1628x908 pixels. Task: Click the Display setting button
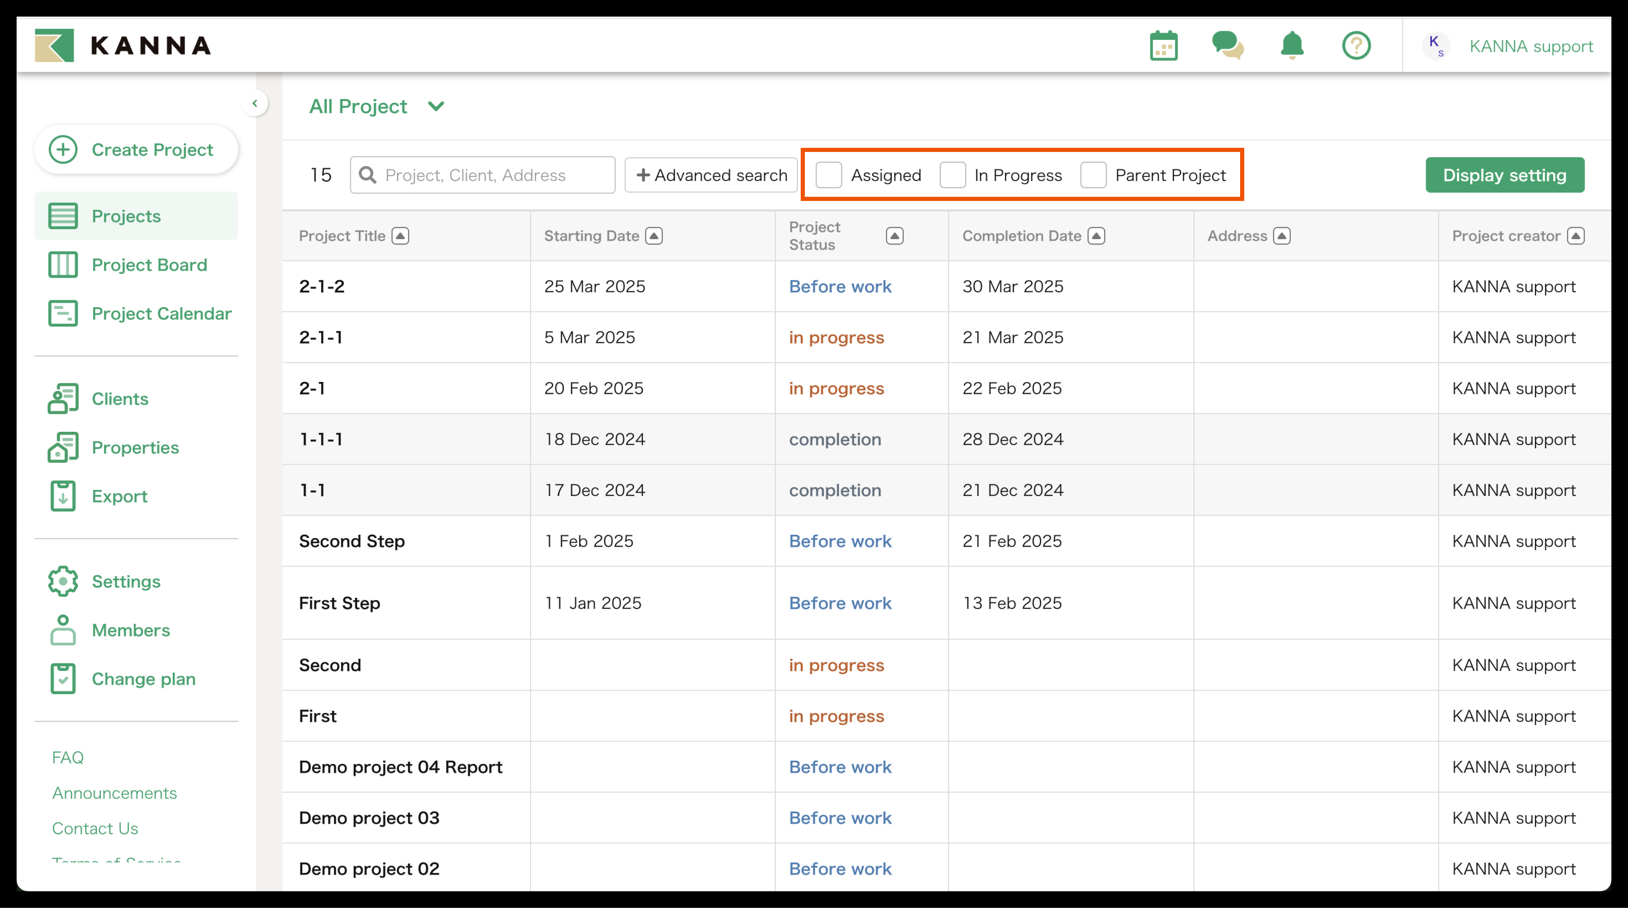1504,175
